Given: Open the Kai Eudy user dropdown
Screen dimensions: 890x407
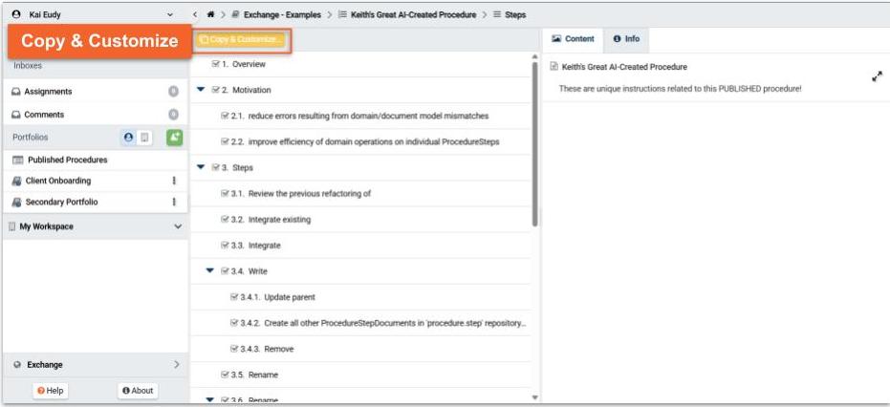Looking at the screenshot, I should pyautogui.click(x=170, y=14).
